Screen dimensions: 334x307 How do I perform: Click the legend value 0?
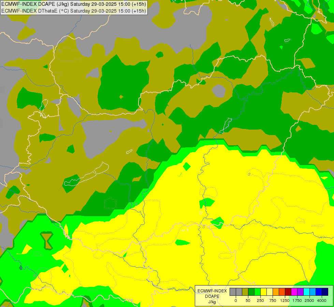[x=236, y=301]
